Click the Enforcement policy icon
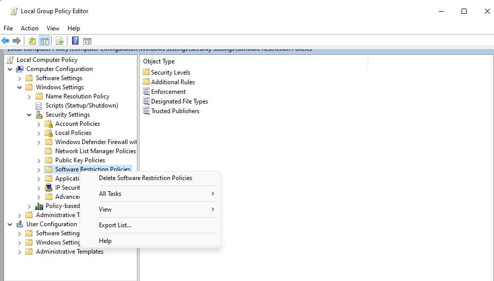 (146, 91)
